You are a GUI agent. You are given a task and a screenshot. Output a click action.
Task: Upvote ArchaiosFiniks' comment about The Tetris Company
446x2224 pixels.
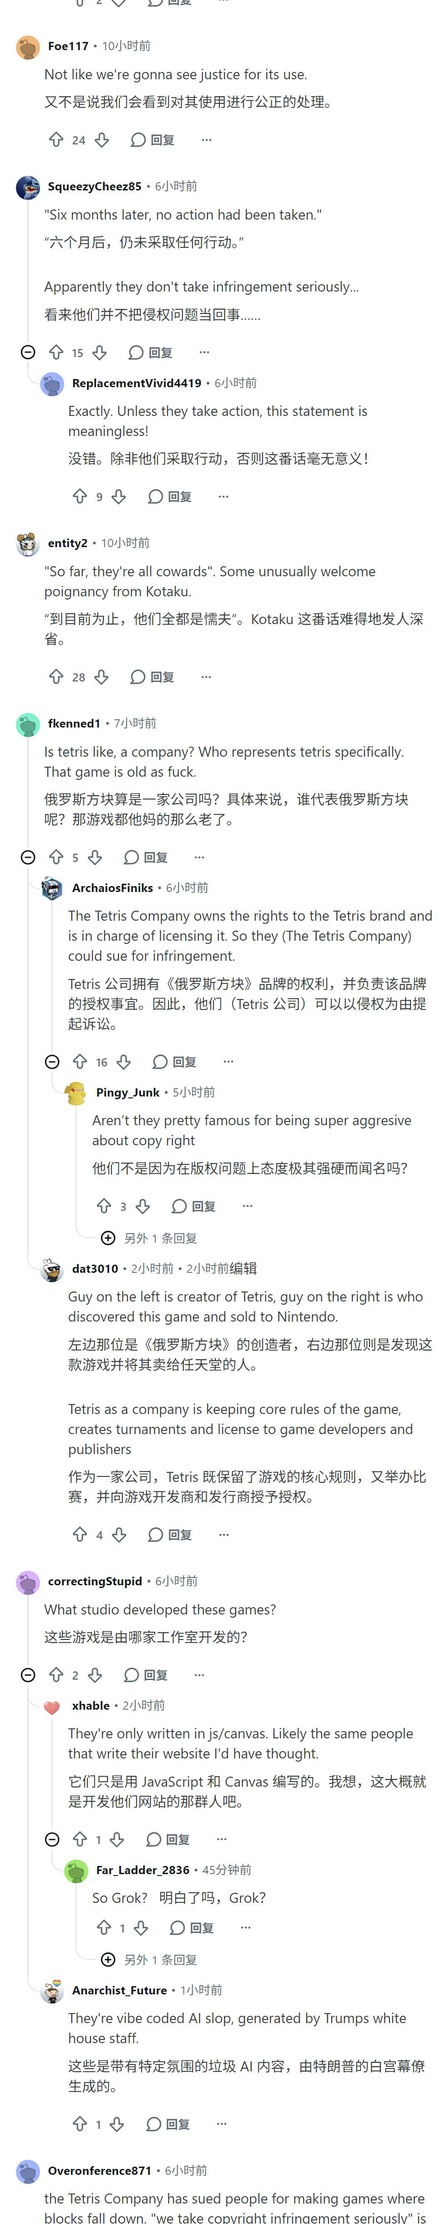[x=80, y=1062]
